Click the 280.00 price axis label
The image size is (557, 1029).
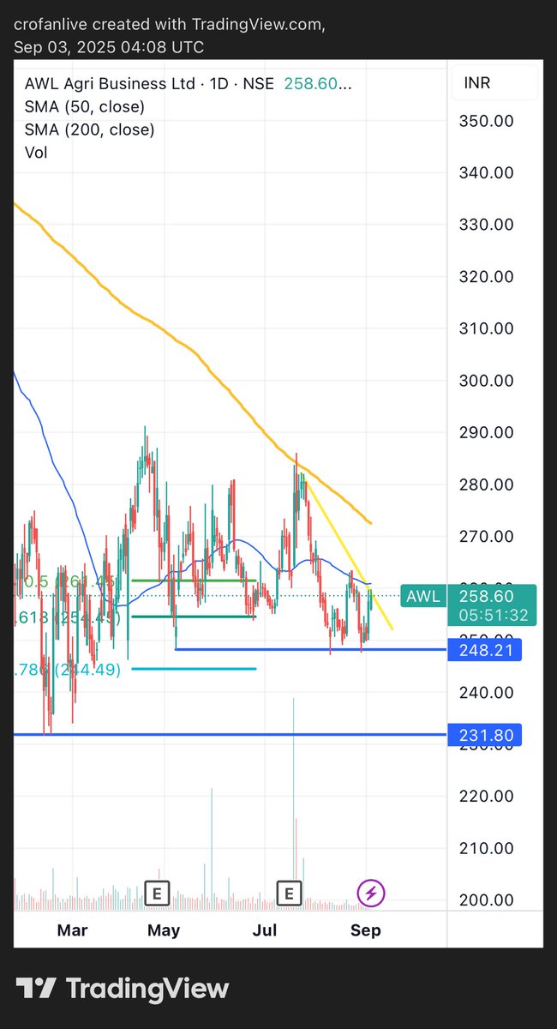[487, 484]
